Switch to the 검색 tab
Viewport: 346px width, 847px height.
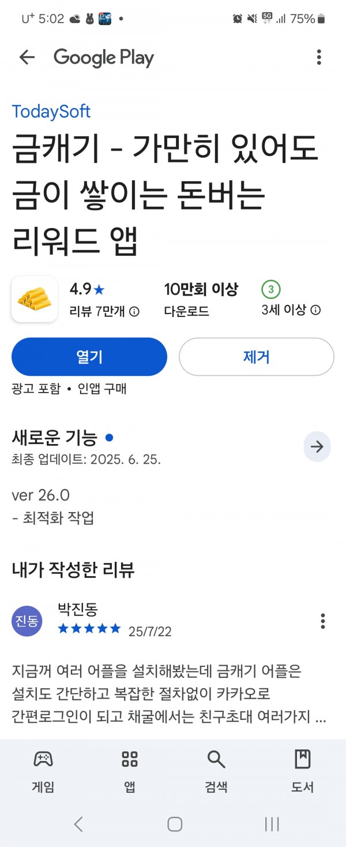click(x=216, y=771)
